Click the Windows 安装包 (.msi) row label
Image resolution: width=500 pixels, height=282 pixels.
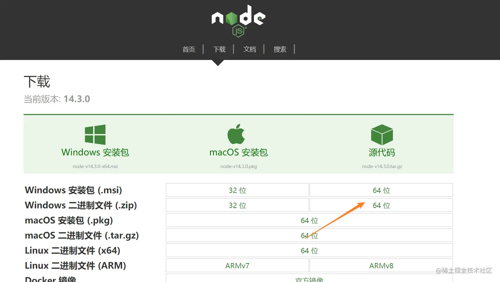click(x=73, y=190)
